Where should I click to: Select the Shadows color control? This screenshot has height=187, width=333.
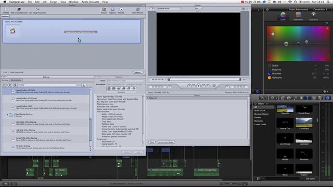click(x=275, y=70)
